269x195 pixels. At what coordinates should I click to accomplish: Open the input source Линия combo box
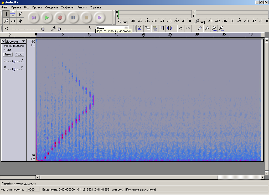point(126,28)
